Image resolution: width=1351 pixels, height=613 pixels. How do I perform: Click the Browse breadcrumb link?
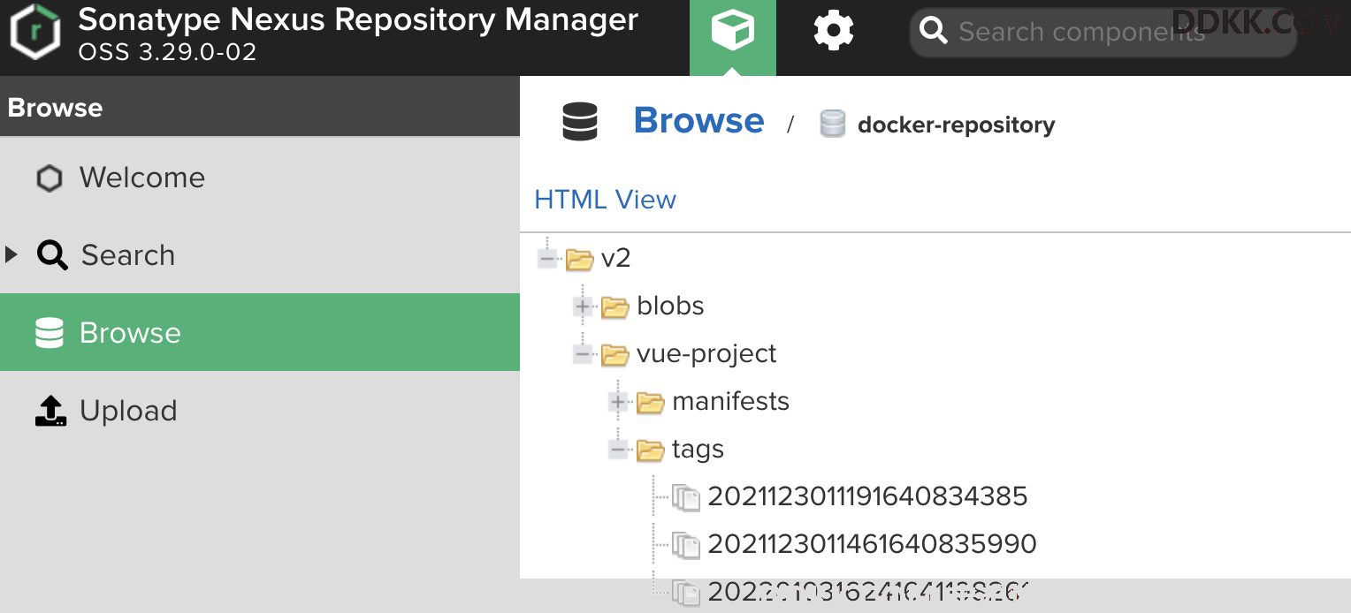[x=698, y=121]
